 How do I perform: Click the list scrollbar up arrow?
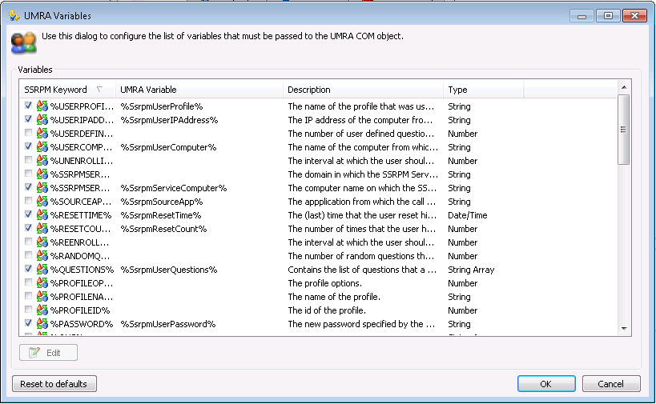[624, 87]
